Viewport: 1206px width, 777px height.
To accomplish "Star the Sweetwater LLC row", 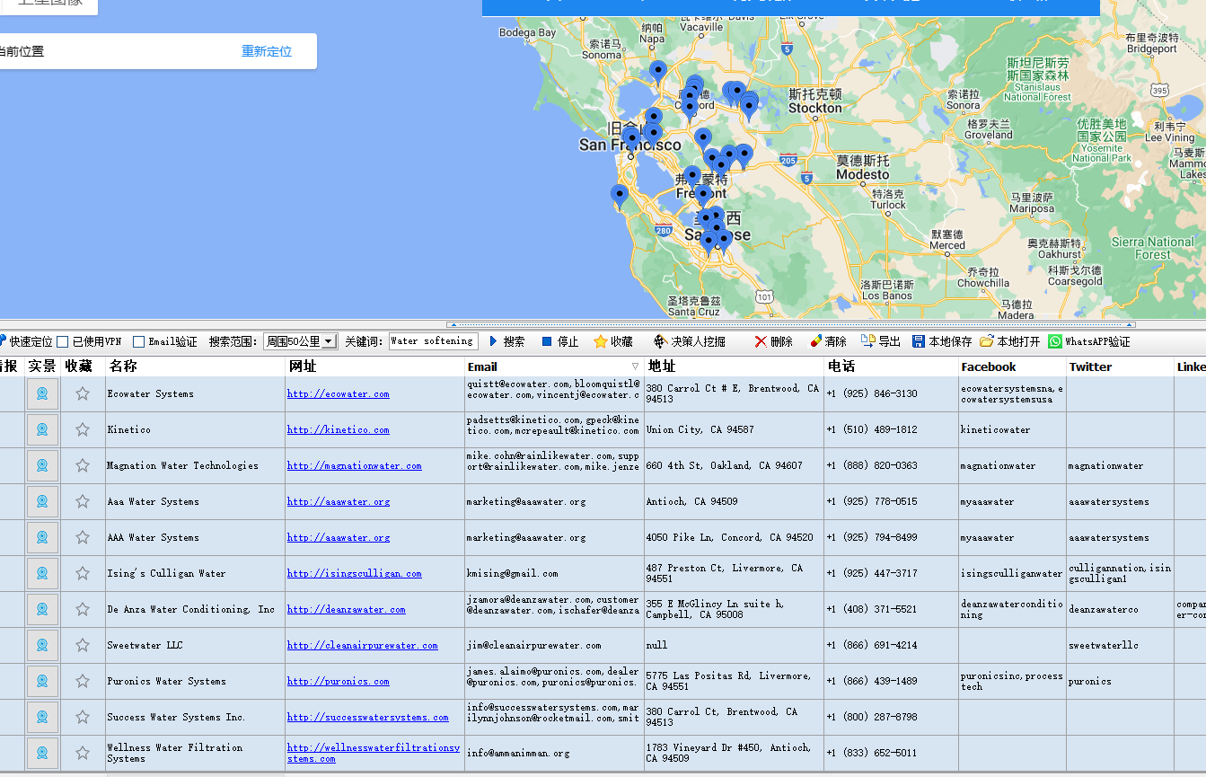I will point(83,645).
